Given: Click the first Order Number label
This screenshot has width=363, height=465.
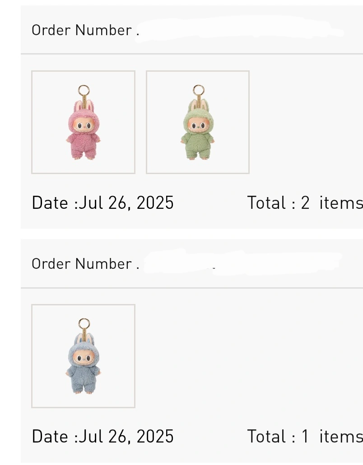Looking at the screenshot, I should pyautogui.click(x=85, y=30).
